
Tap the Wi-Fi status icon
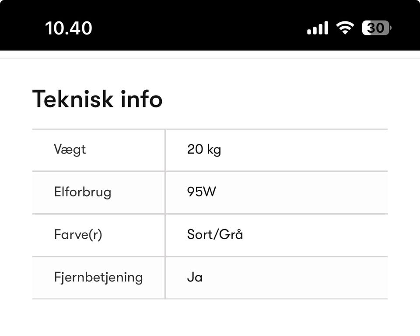click(345, 28)
